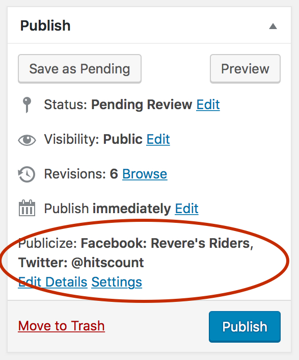Click the blue Publish button
Image resolution: width=299 pixels, height=360 pixels.
coord(244,327)
